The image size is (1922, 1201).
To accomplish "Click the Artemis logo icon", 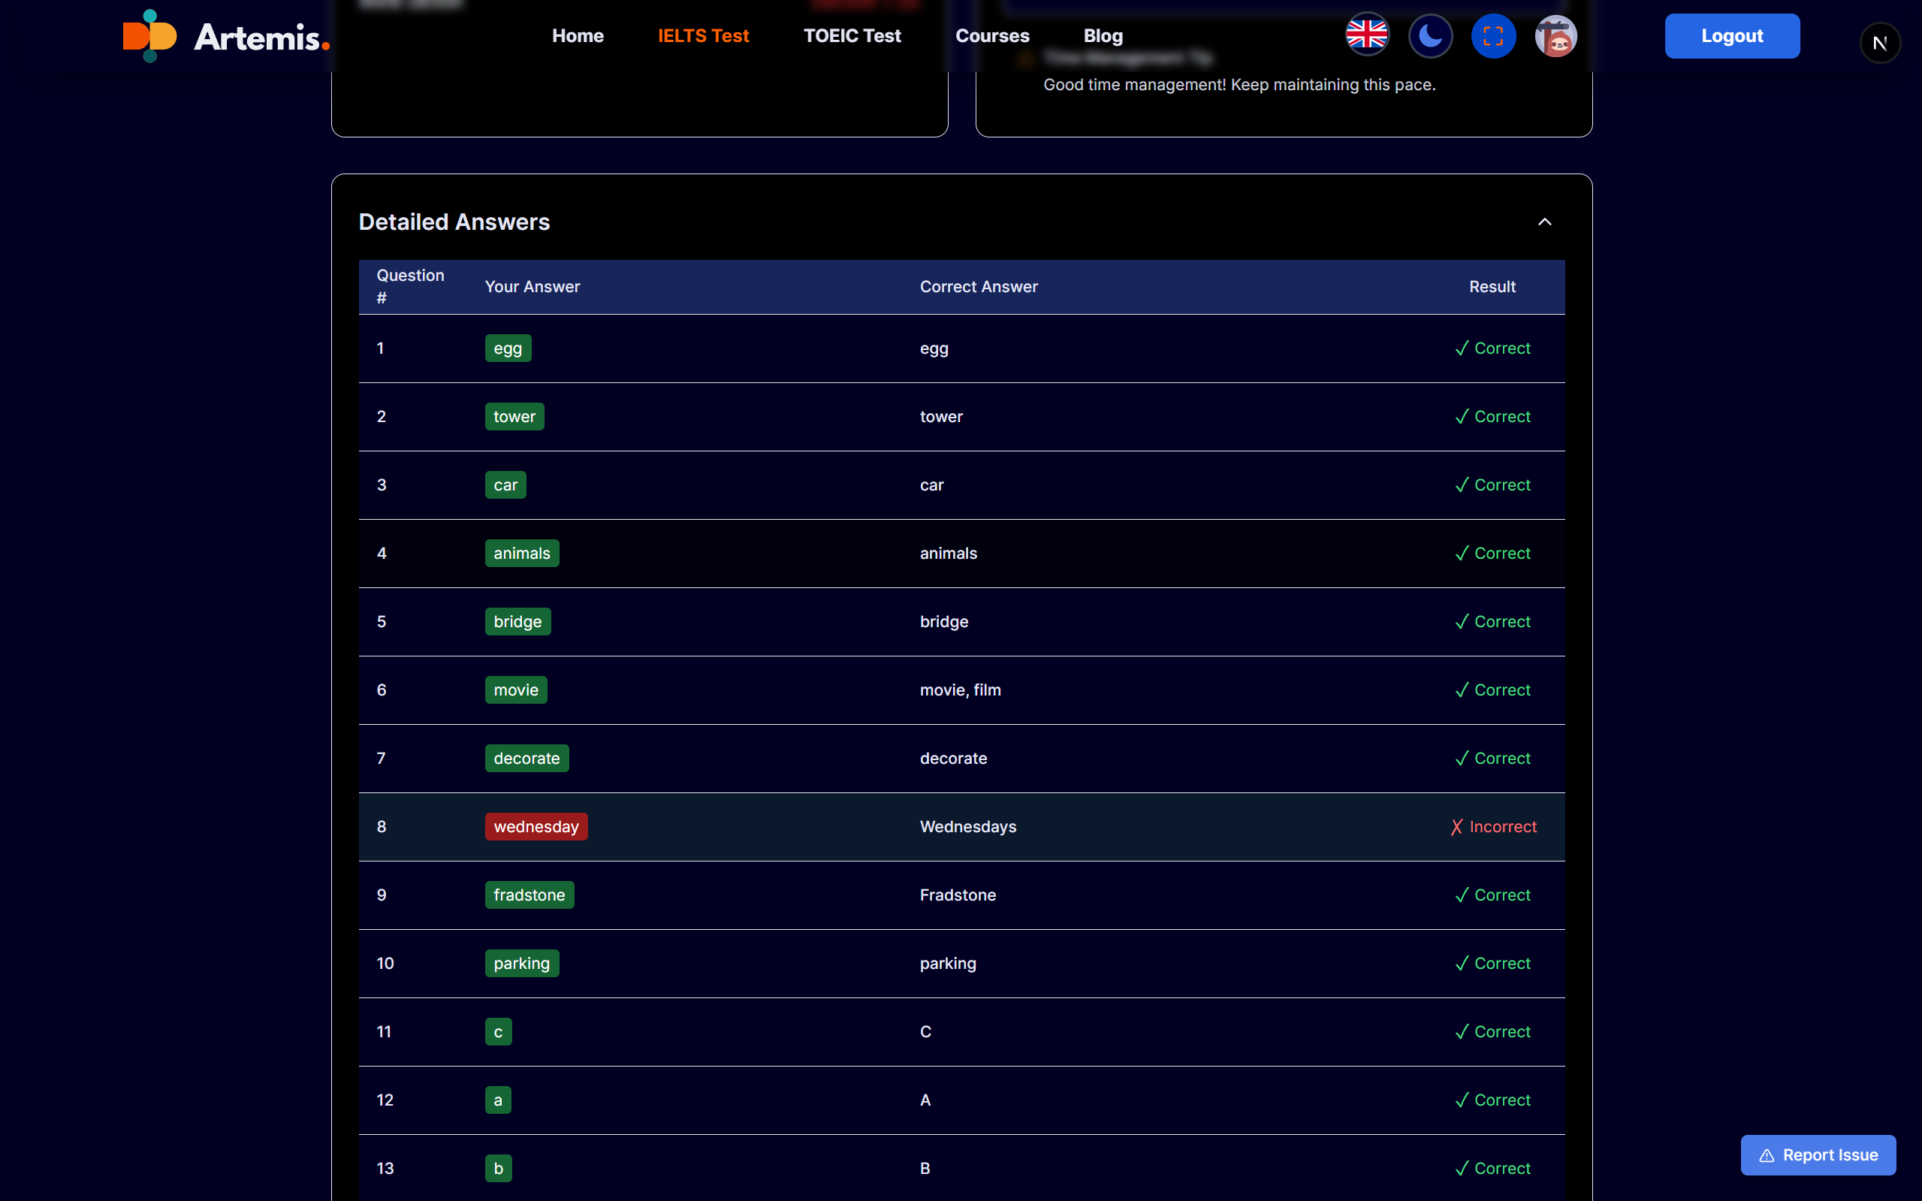I will (x=149, y=36).
